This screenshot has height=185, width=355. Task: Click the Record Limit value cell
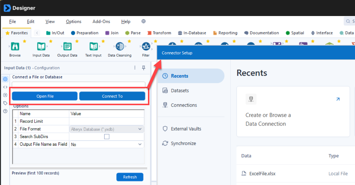click(x=107, y=121)
